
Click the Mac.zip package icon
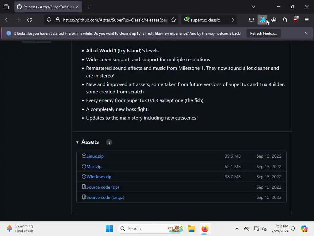[x=84, y=166]
